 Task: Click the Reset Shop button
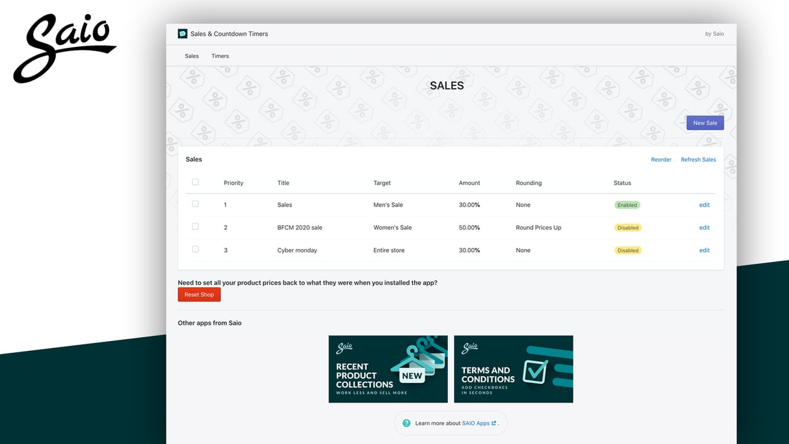pyautogui.click(x=199, y=295)
